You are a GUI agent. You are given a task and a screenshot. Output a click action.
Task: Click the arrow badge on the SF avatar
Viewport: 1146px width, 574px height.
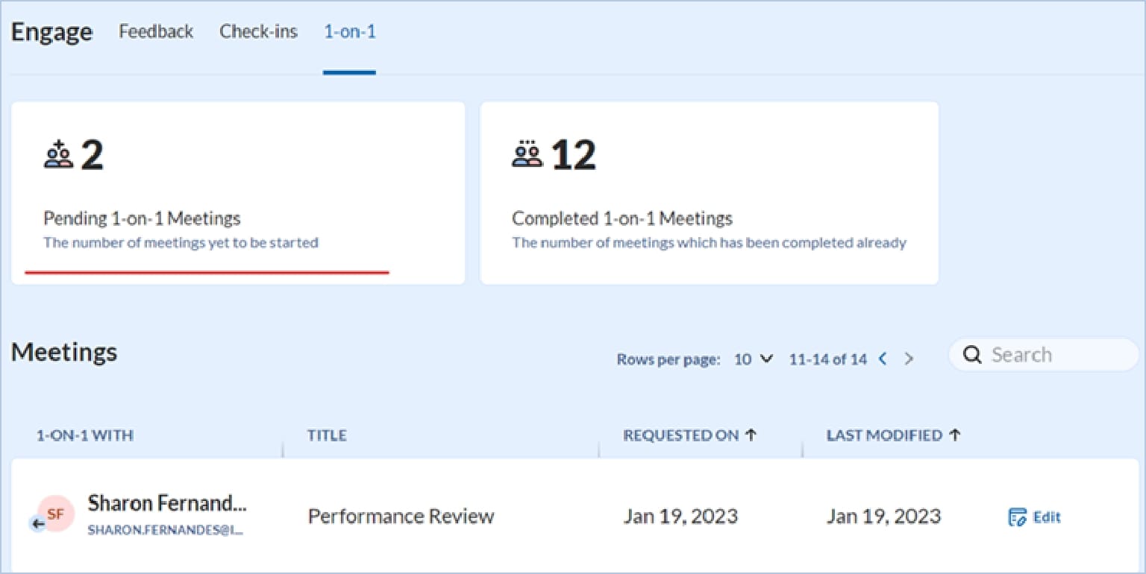point(38,523)
